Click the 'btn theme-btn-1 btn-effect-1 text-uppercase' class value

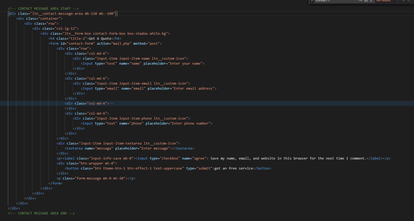click(x=138, y=168)
